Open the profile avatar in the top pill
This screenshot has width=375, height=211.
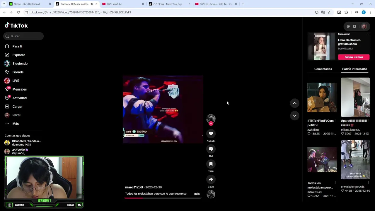[x=364, y=26]
